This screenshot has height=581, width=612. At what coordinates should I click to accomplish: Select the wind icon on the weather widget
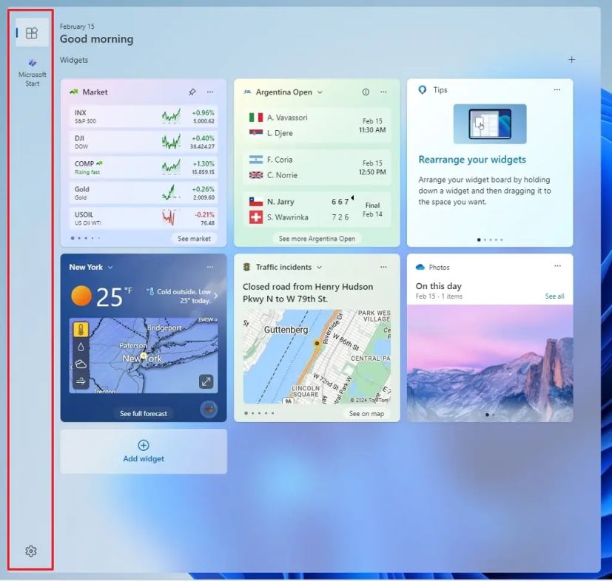pos(81,381)
